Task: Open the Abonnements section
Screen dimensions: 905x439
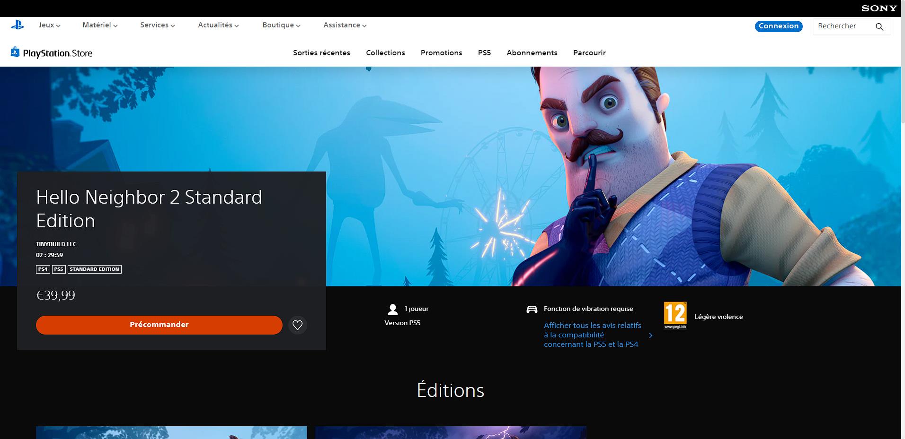Action: [x=532, y=52]
